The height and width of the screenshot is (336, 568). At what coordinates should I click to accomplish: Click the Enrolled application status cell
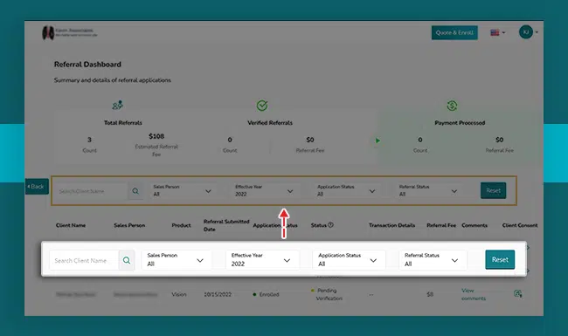266,294
